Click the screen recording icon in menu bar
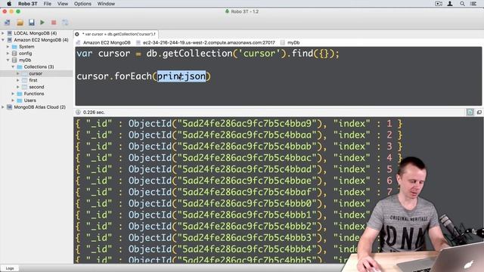The width and height of the screenshot is (484, 272). point(439,4)
